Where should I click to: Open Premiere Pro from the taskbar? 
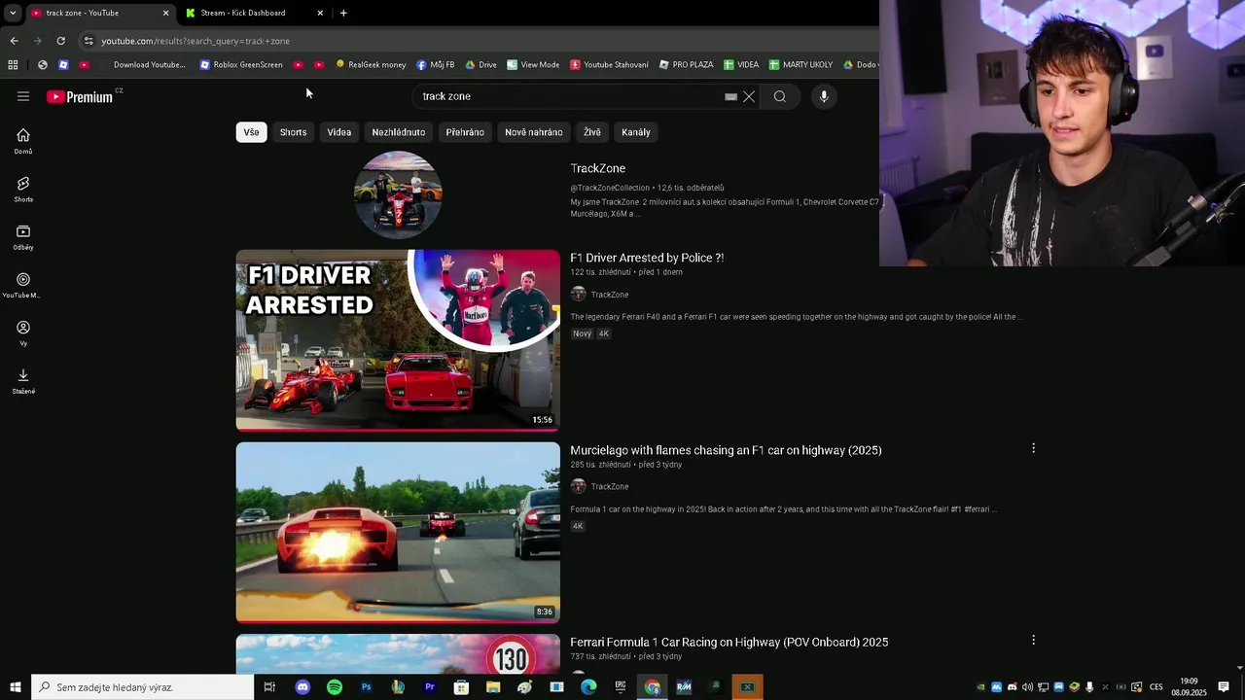[x=429, y=686]
